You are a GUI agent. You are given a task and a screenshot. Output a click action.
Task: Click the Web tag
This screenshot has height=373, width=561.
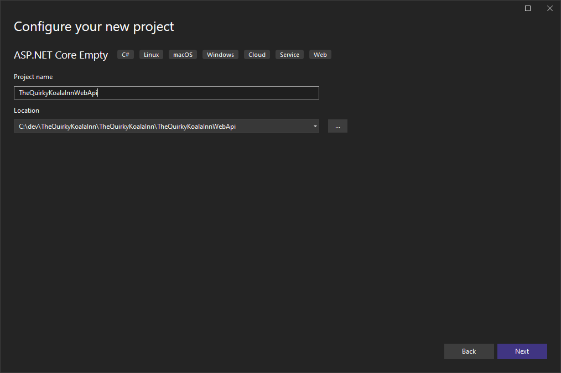320,55
